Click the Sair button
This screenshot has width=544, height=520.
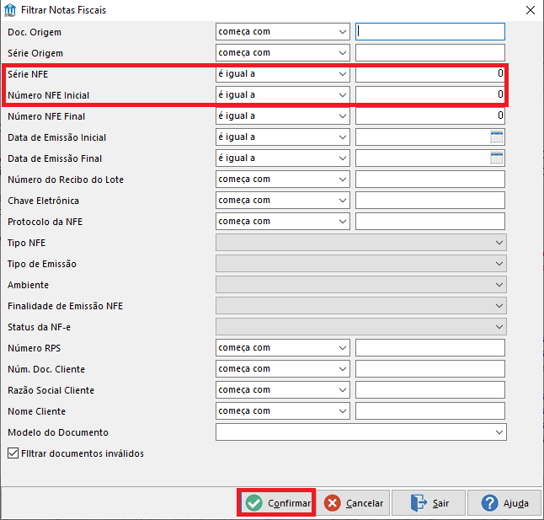[429, 502]
